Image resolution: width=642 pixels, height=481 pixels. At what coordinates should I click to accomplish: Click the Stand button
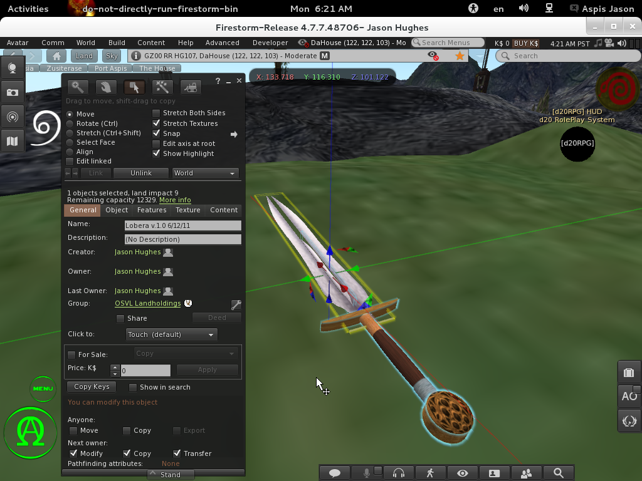pyautogui.click(x=171, y=475)
